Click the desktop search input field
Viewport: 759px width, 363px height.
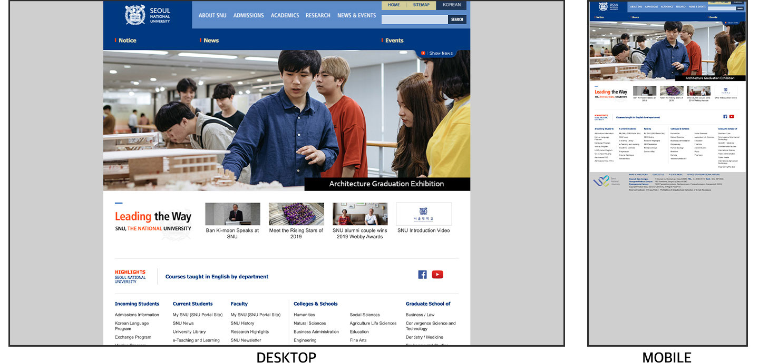tap(414, 19)
